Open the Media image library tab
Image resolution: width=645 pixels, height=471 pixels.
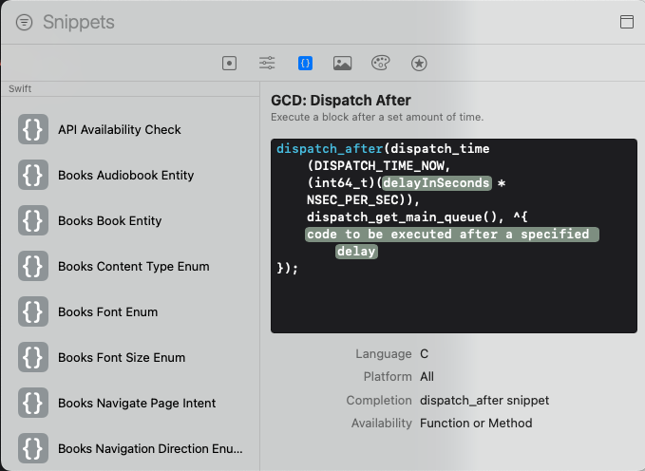[342, 64]
